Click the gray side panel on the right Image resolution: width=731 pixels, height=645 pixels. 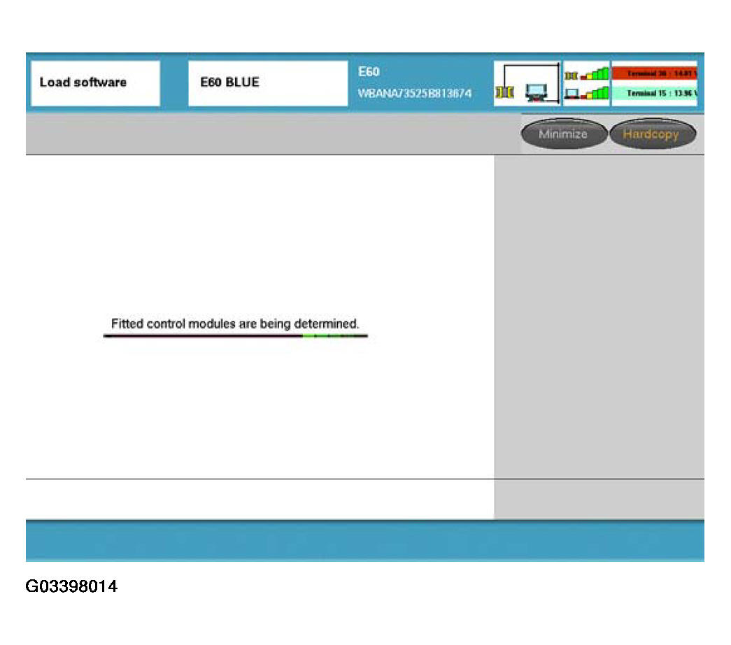[x=599, y=314]
